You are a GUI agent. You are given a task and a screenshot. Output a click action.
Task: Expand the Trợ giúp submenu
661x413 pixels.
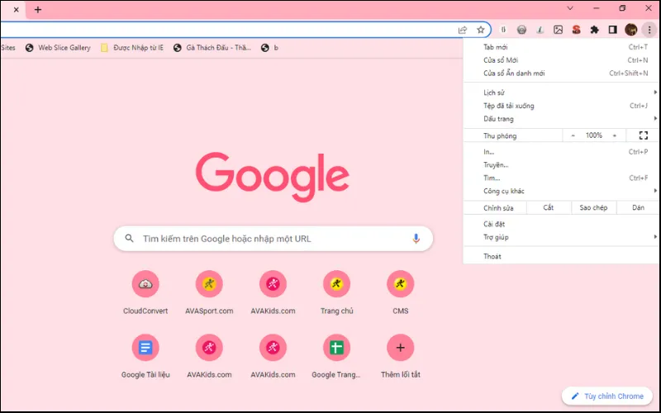click(561, 237)
